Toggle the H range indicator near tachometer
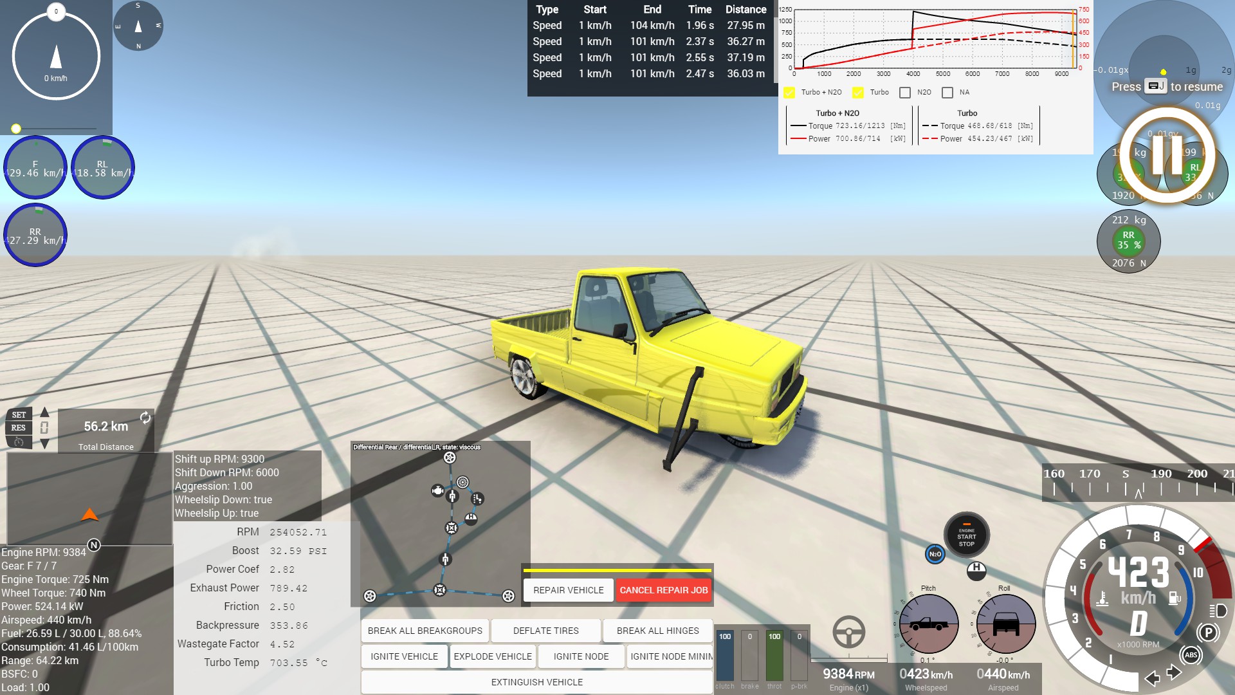Screen dimensions: 1235x695 pyautogui.click(x=976, y=570)
